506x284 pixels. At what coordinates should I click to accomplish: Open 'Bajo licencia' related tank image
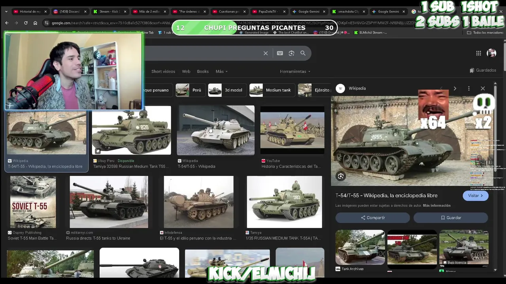pyautogui.click(x=464, y=247)
